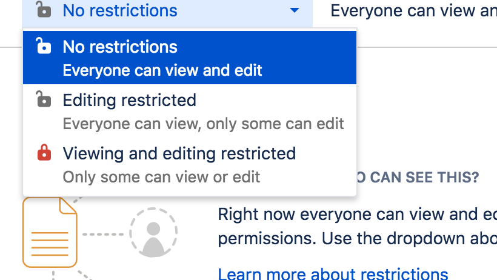Viewport: 497px width, 280px height.
Task: Click the 'permissions. Use the dropdown' text line
Action: [357, 238]
